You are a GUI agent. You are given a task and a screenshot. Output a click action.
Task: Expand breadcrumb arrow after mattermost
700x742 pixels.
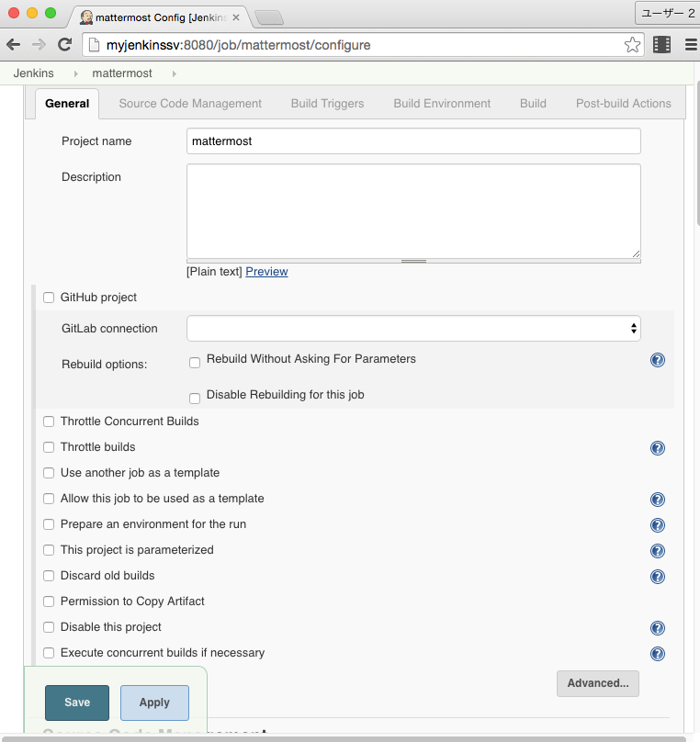coord(174,73)
